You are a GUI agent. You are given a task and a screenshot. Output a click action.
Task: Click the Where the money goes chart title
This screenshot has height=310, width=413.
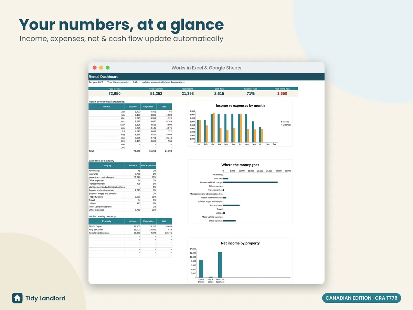click(x=240, y=165)
